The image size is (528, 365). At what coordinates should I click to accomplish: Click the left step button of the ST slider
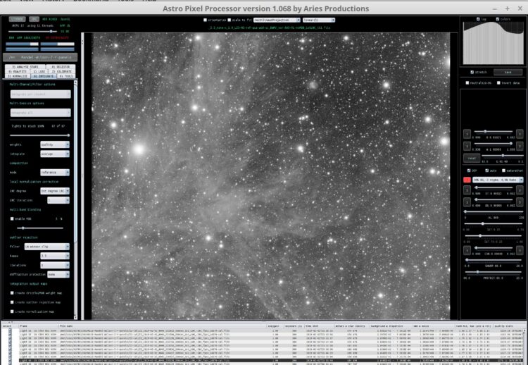pos(467,190)
